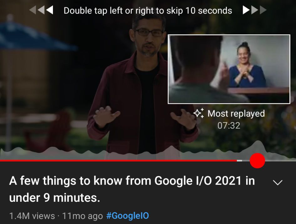Click the red scrubber handle
Viewport: 296px width, 224px height.
coord(257,160)
